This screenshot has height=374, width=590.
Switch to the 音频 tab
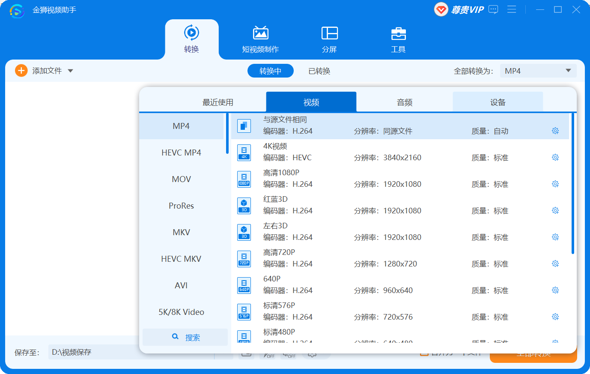tap(404, 102)
